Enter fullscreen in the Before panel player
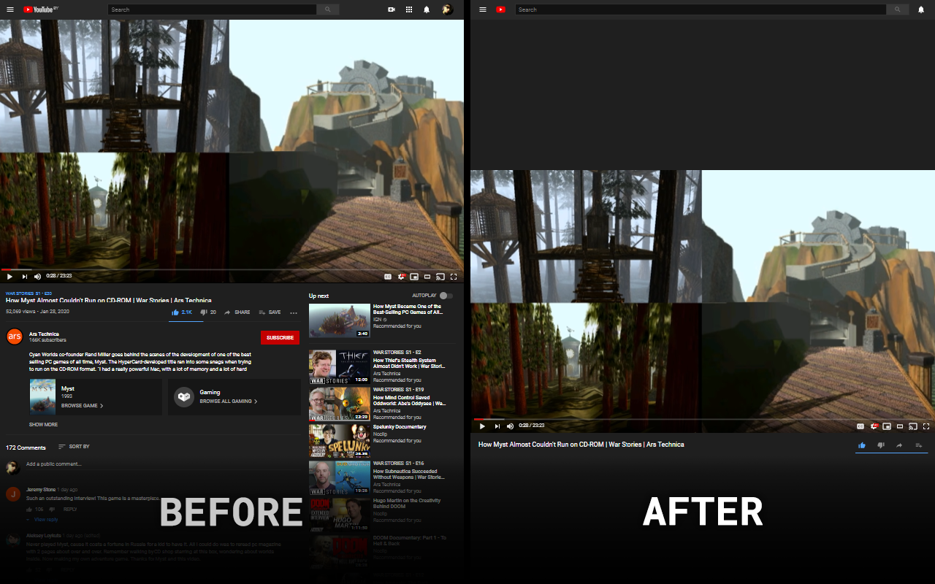The image size is (935, 584). pos(454,277)
